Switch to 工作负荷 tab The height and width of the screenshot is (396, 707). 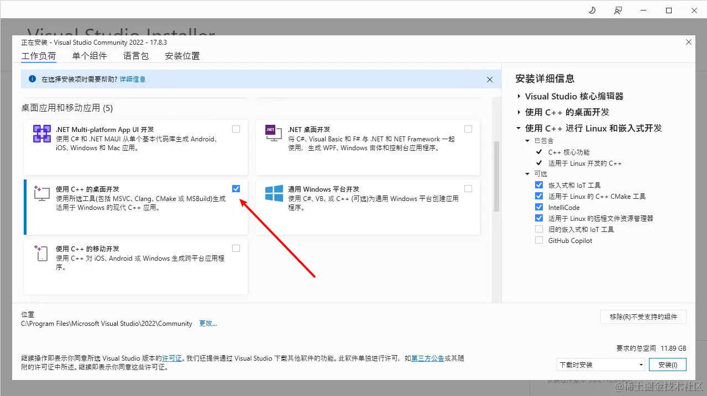pos(39,56)
